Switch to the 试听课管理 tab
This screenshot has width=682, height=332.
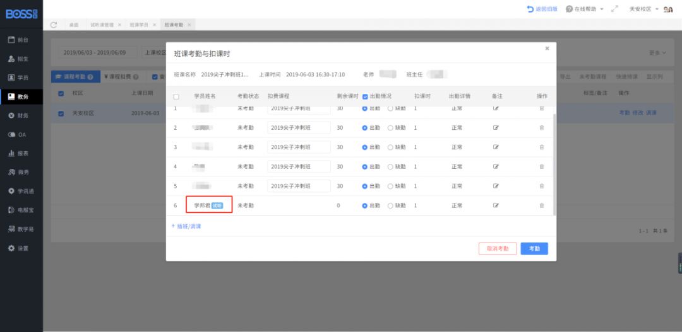pos(102,25)
